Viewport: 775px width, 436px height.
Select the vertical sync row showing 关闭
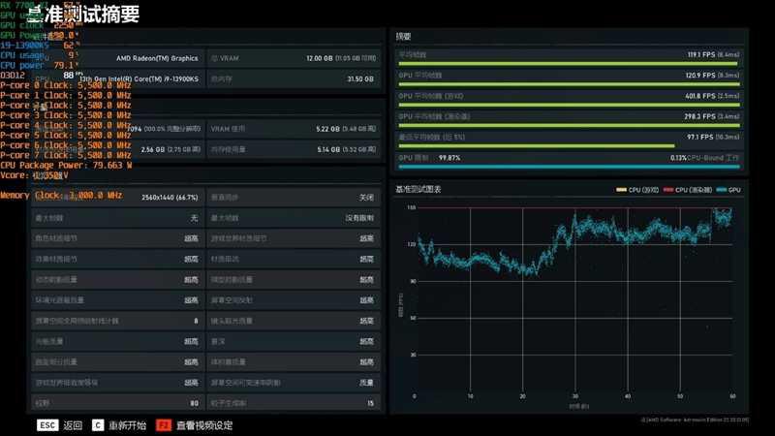pos(293,197)
